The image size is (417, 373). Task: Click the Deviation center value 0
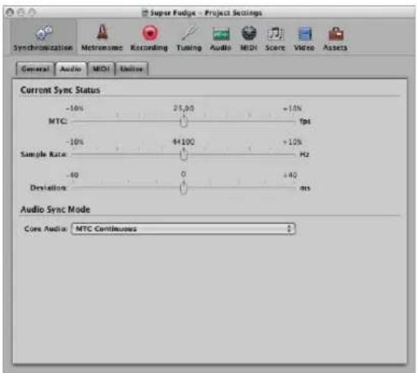[x=183, y=174]
